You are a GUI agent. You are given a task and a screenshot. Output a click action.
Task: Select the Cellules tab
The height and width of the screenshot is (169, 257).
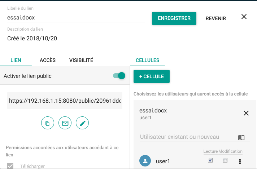click(147, 60)
